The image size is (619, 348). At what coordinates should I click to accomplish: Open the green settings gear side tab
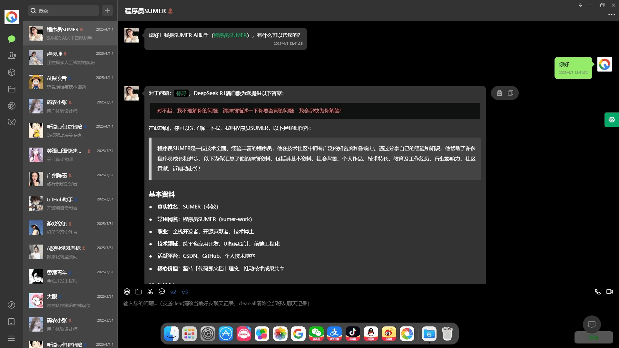(612, 120)
